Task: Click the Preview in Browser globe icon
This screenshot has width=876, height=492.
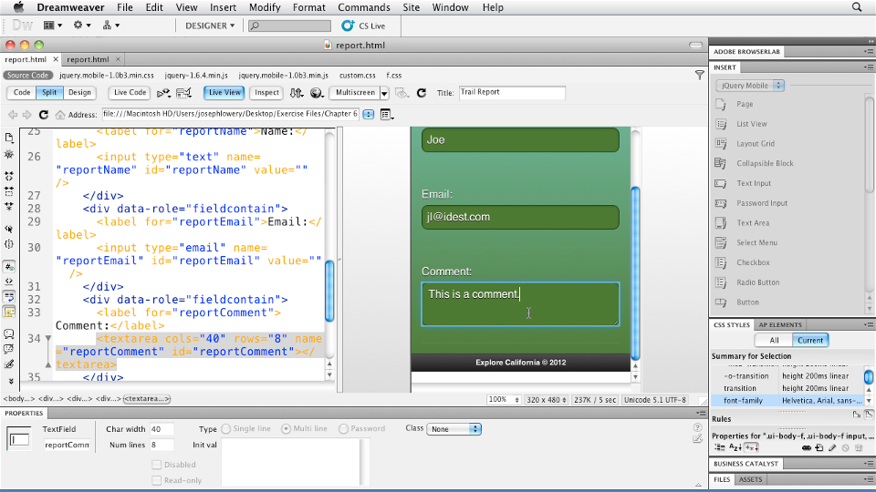Action: (317, 93)
